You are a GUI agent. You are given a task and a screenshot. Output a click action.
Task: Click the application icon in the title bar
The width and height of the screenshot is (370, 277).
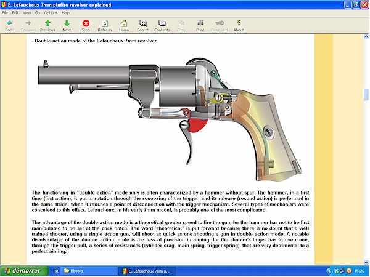coord(4,5)
